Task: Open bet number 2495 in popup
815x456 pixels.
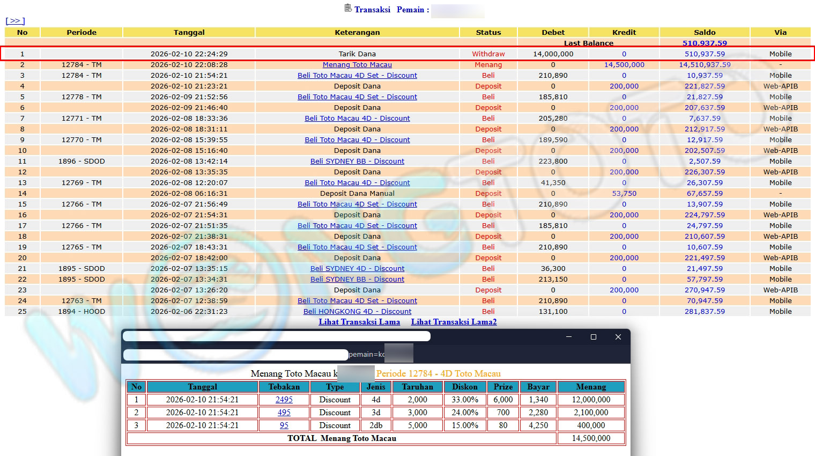Action: [284, 400]
